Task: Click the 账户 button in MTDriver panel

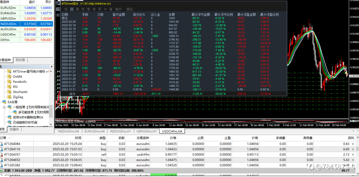Action: [119, 9]
